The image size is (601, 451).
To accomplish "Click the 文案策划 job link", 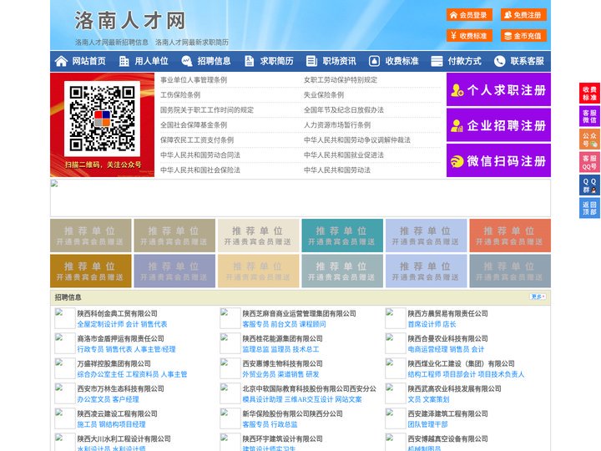I will coord(437,399).
